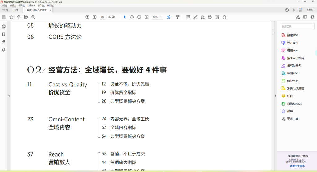The height and width of the screenshot is (172, 317).
Task: Select the highlighter pen tool
Action: point(196,17)
